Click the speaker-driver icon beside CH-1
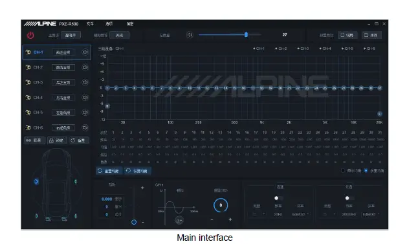This screenshot has height=244, width=396. coord(28,52)
